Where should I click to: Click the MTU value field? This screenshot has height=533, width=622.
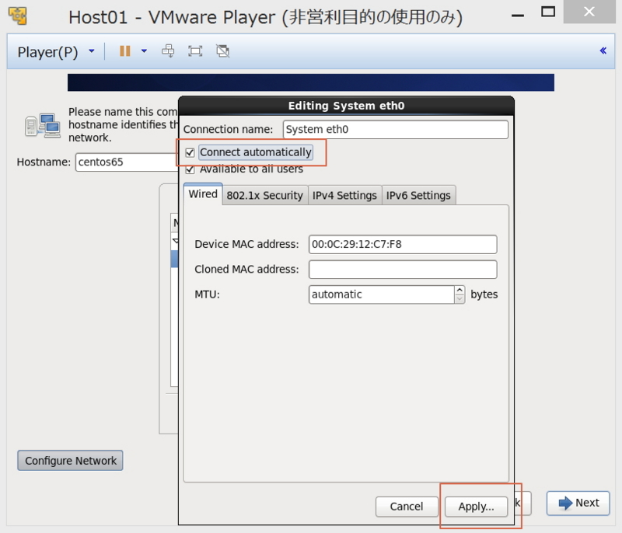pos(381,294)
